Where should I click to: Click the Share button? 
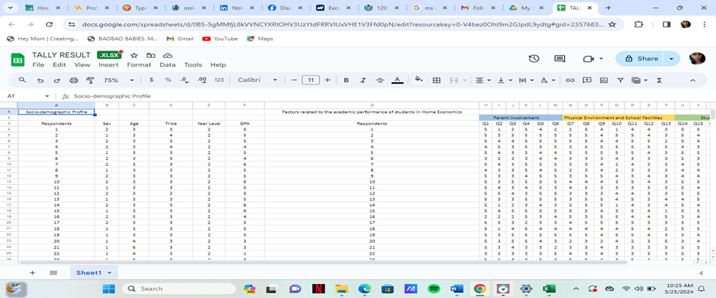tap(641, 59)
